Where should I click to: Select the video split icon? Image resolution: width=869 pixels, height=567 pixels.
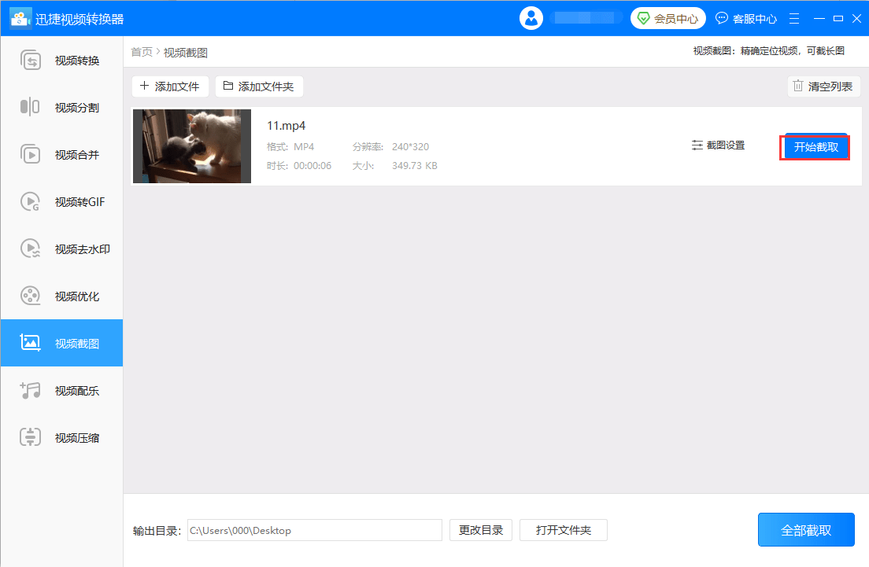(x=30, y=108)
